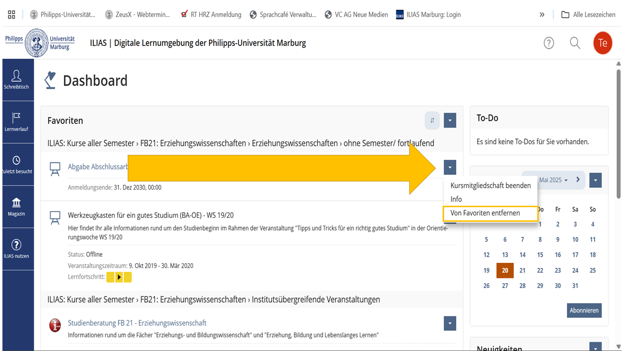Click the Abonnieren calendar button
This screenshot has height=351, width=624.
584,311
